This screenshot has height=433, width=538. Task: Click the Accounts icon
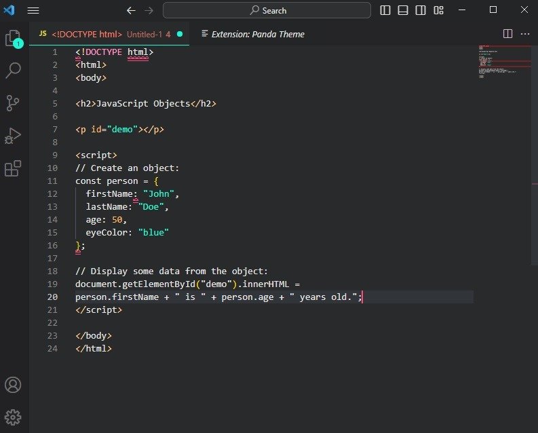click(13, 385)
